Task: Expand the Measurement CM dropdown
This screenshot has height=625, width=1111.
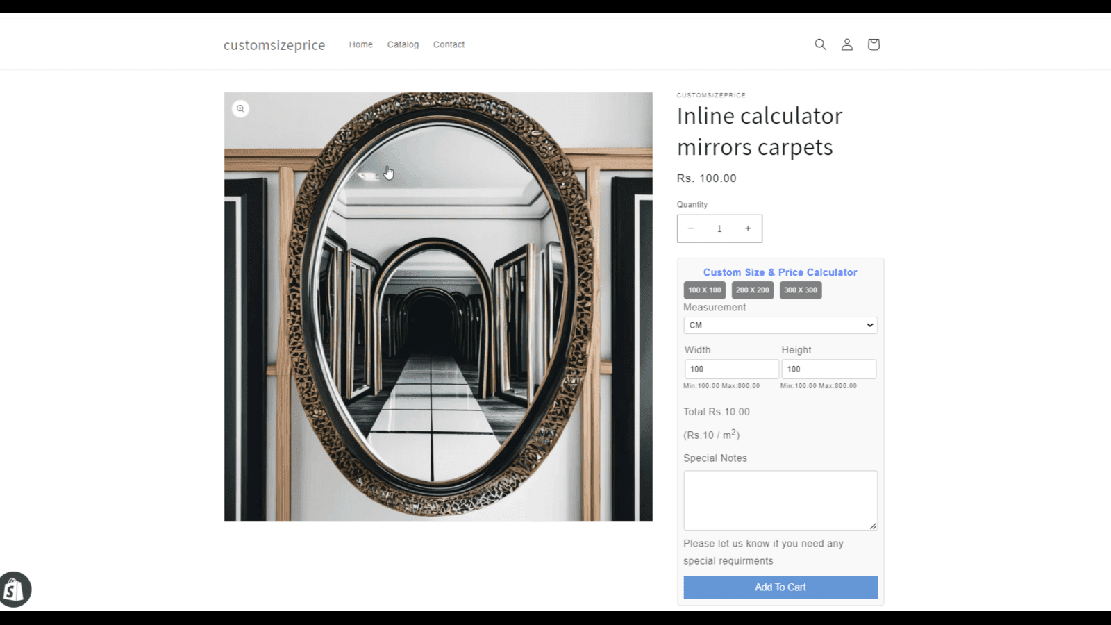Action: point(780,325)
